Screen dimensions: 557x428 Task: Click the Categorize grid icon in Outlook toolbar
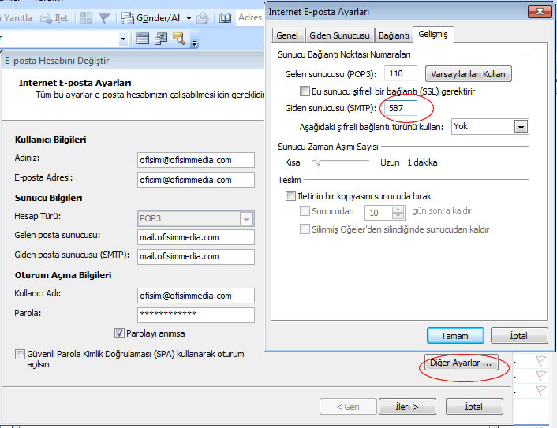pyautogui.click(x=86, y=18)
